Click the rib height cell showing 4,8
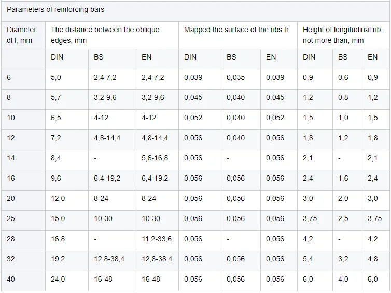The height and width of the screenshot is (293, 391). tap(372, 259)
